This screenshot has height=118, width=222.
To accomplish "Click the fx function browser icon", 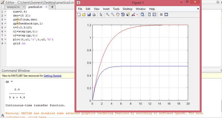I will coord(3,115).
